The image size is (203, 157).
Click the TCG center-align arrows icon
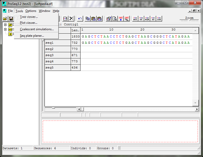(147, 19)
